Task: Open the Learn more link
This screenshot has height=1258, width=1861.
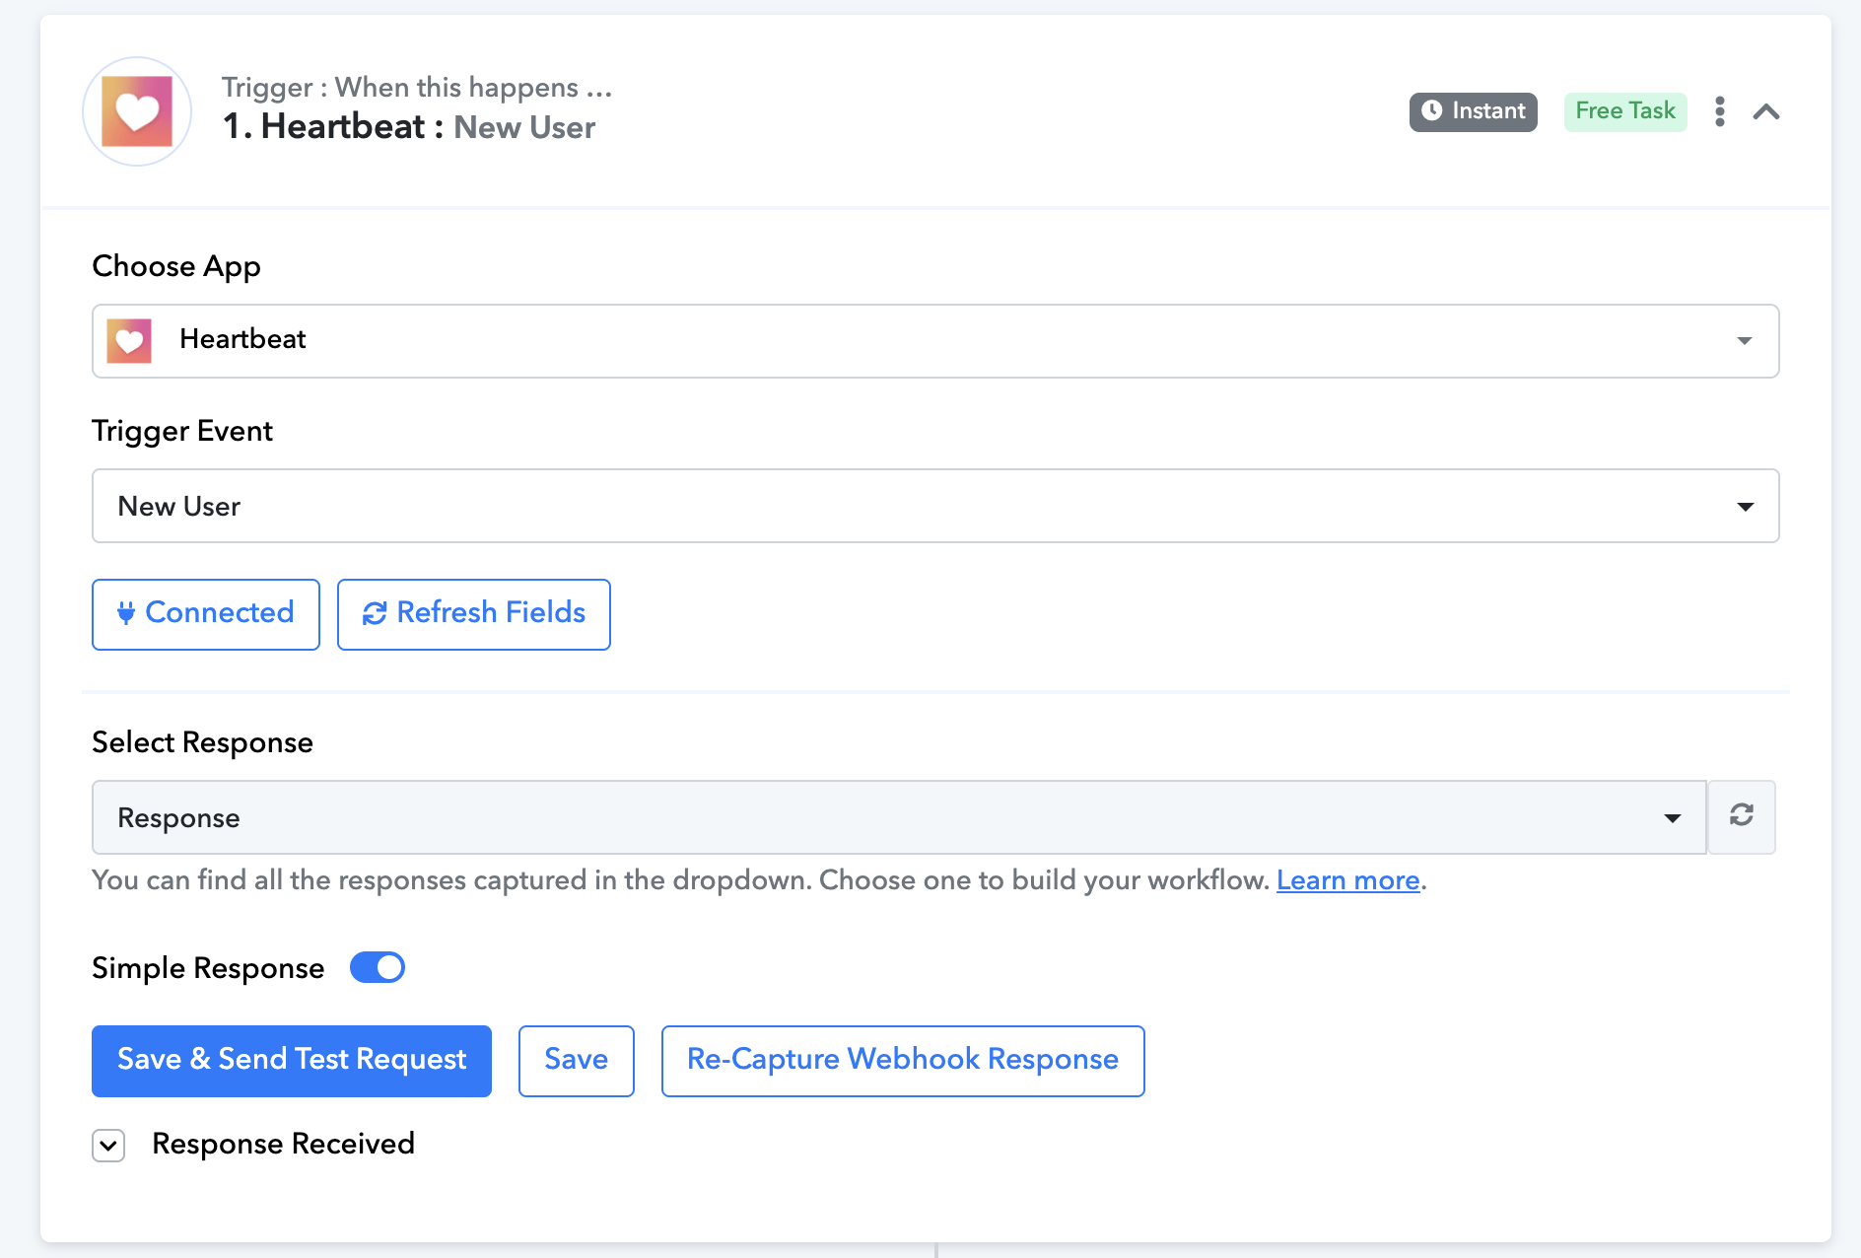Action: click(1348, 880)
